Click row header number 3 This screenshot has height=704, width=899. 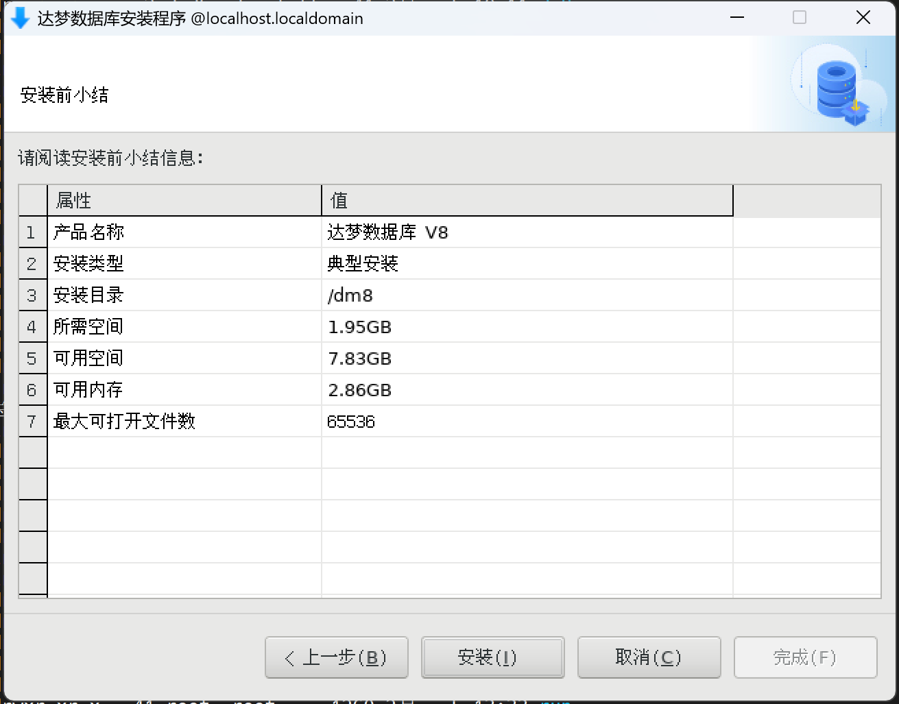click(32, 295)
